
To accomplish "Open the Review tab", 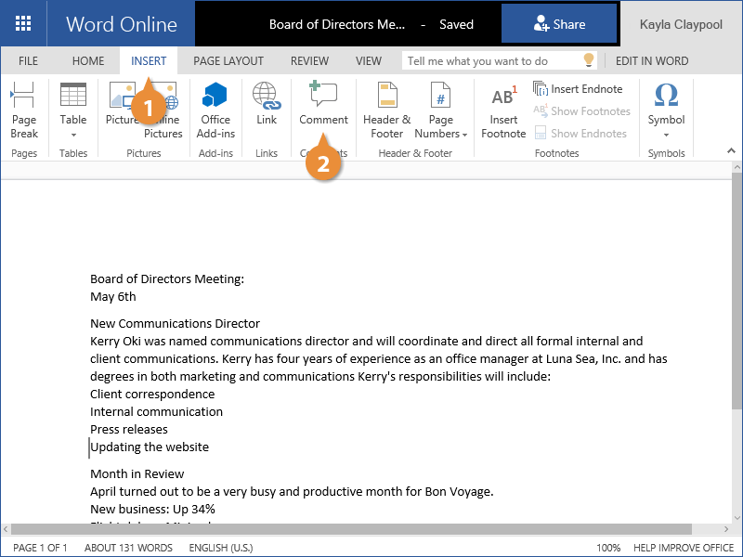I will point(309,61).
